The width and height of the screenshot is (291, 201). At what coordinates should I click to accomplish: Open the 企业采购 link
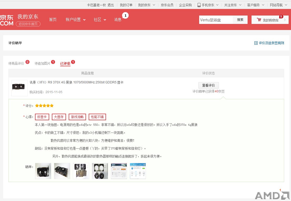click(185, 5)
